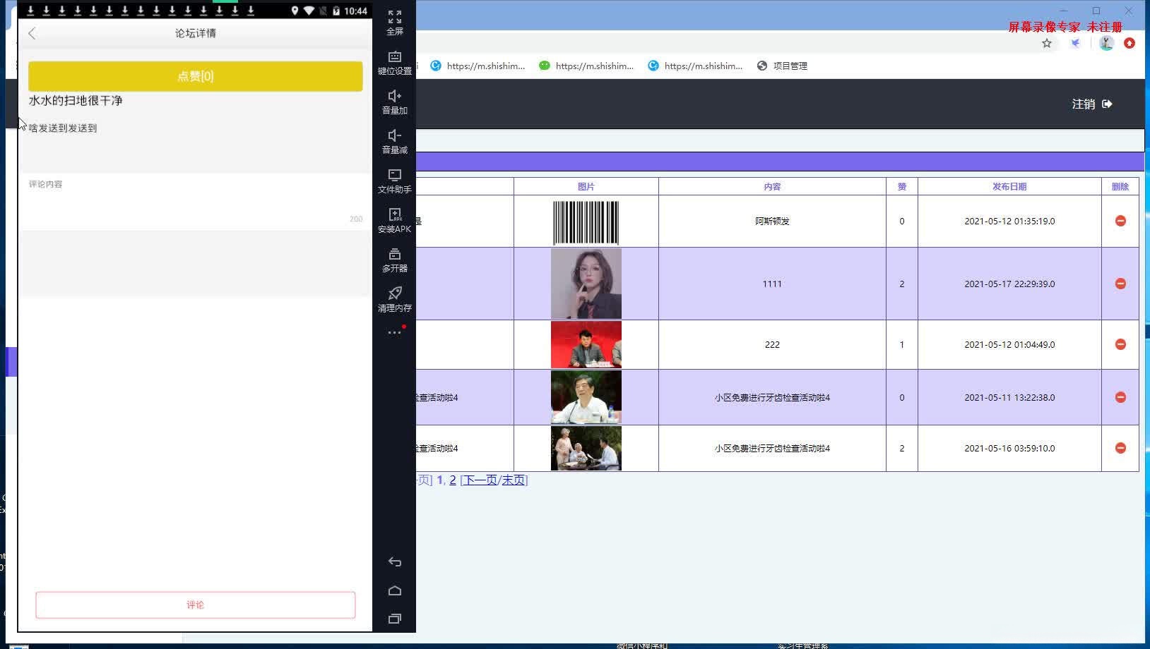
Task: Click the 下一页 next page link
Action: pos(480,480)
